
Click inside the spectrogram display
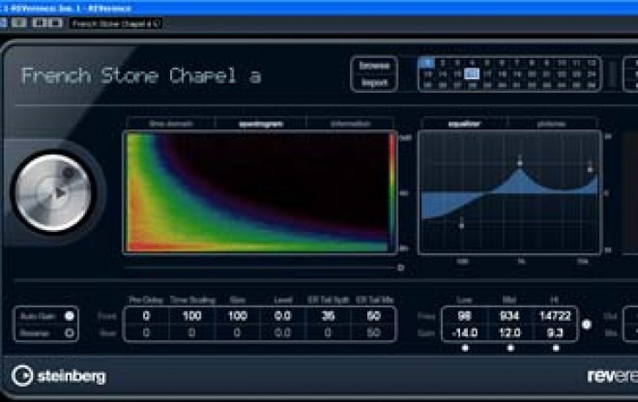coord(260,192)
